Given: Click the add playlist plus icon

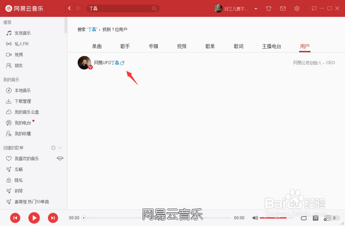Looking at the screenshot, I should click(x=53, y=148).
